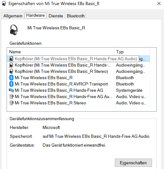Select the Hardware tab
The height and width of the screenshot is (169, 164).
(x=35, y=15)
